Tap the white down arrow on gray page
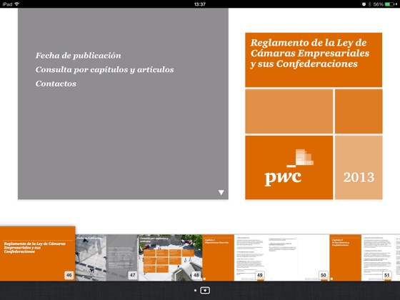The image size is (400, 300). coord(221,192)
